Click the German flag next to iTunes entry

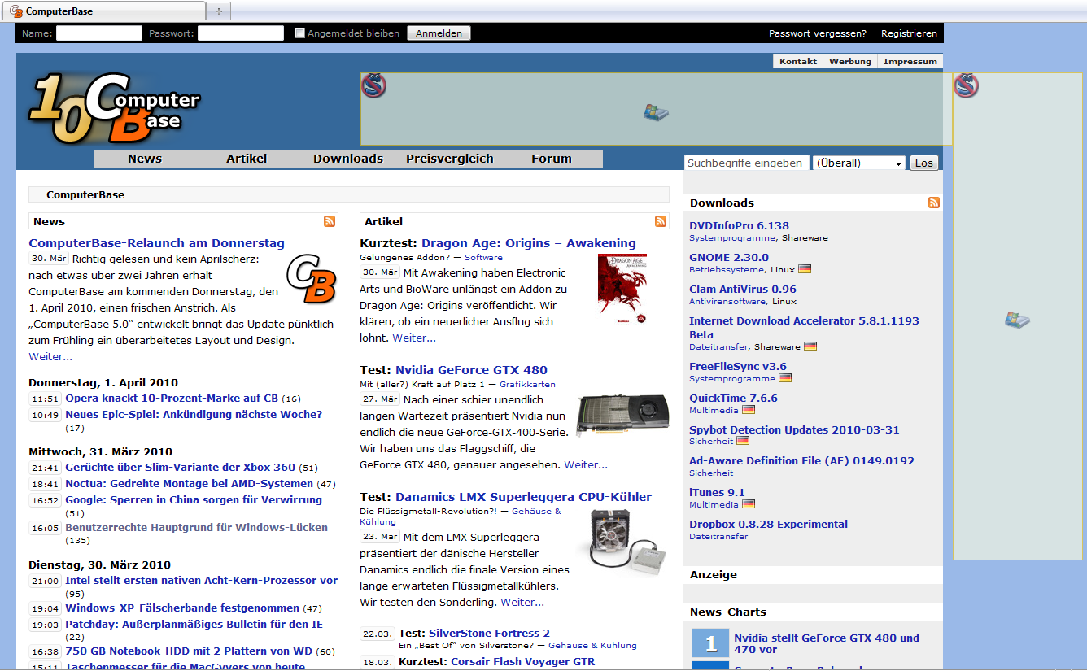(x=749, y=504)
